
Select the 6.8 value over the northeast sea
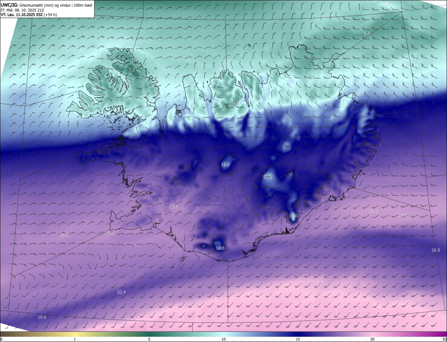tap(367, 33)
